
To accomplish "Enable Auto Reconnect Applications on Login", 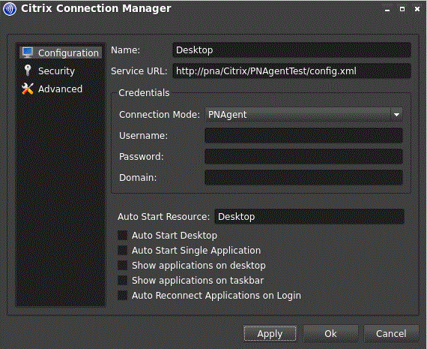I will [123, 295].
